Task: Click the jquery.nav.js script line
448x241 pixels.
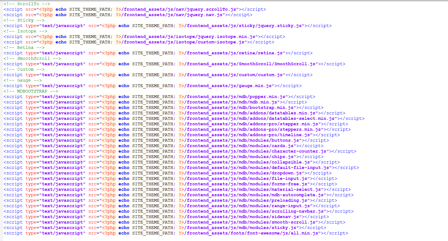Action: coord(128,15)
